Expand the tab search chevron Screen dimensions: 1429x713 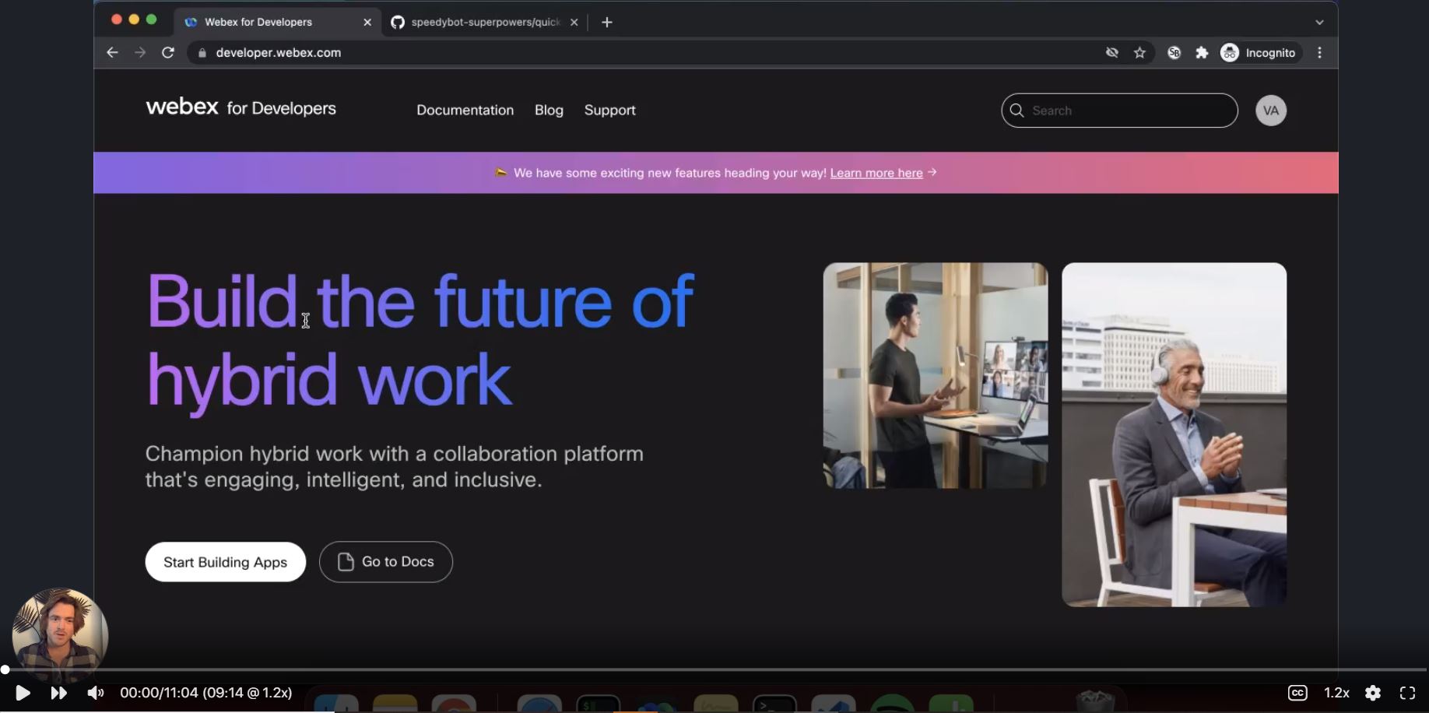[x=1319, y=22]
